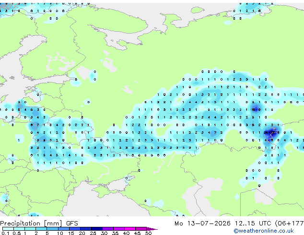
Task: Click the '(06+177' forecast run text
Action: (289, 223)
